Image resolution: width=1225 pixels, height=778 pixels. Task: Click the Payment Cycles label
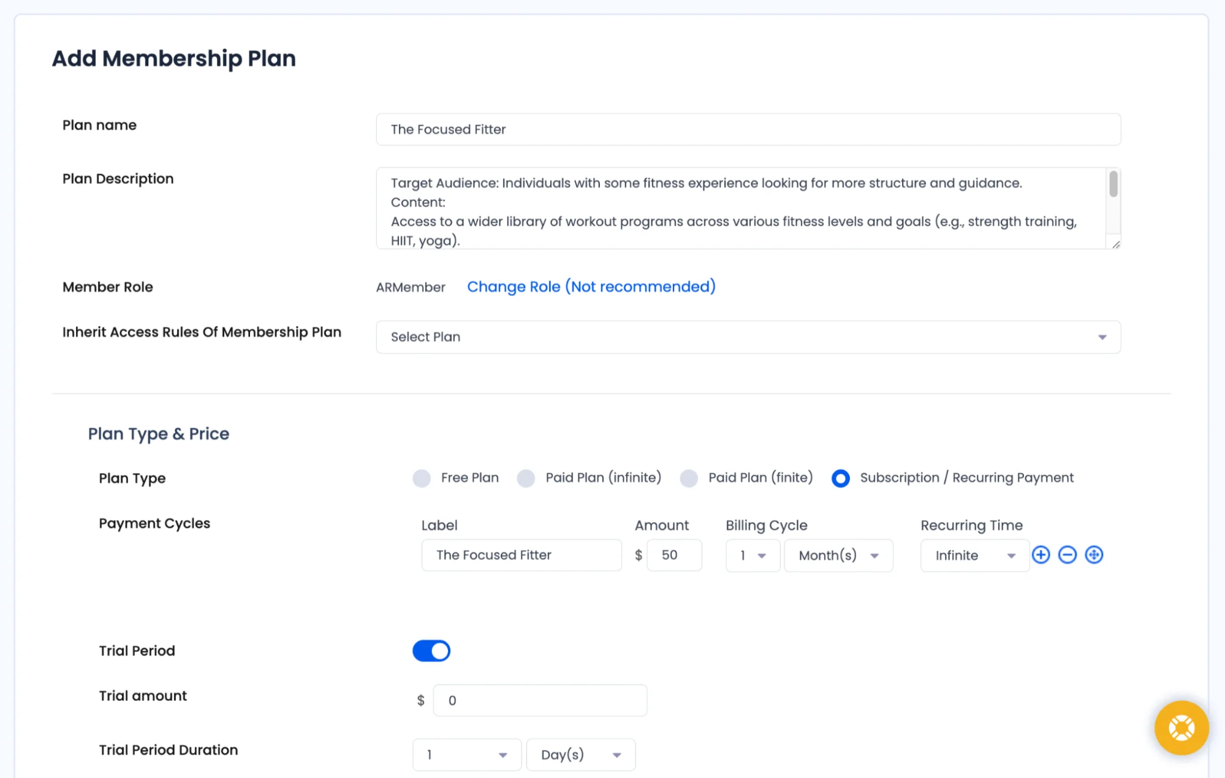point(154,523)
